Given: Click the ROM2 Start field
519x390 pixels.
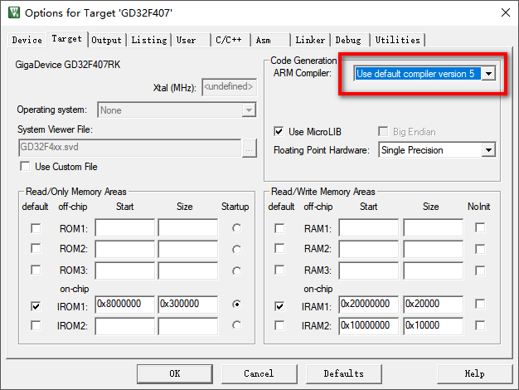Looking at the screenshot, I should tap(125, 249).
